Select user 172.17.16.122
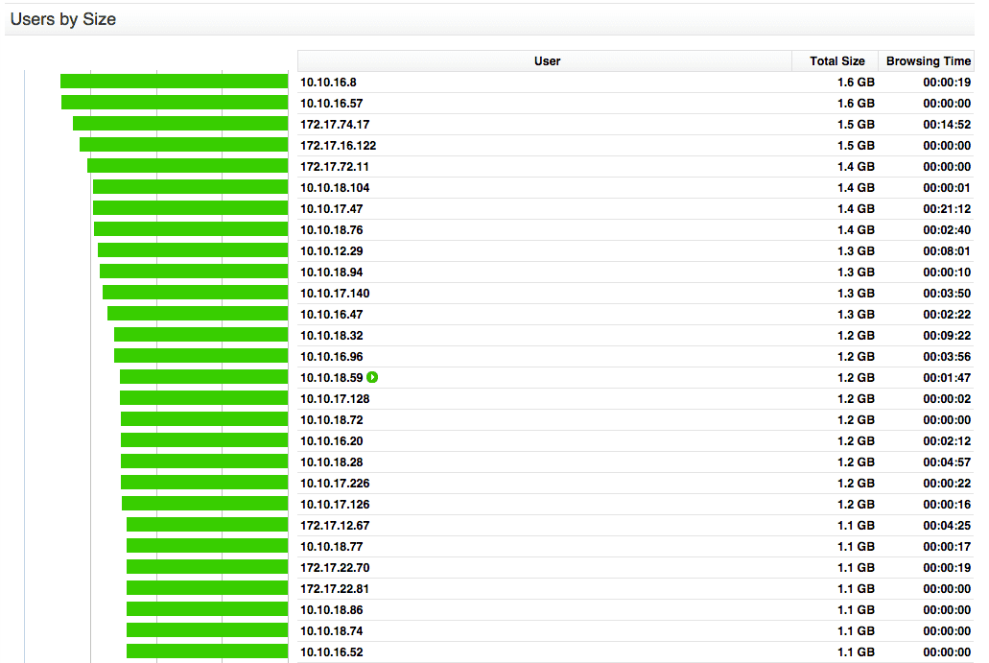Viewport: 989px width, 663px height. [x=338, y=146]
